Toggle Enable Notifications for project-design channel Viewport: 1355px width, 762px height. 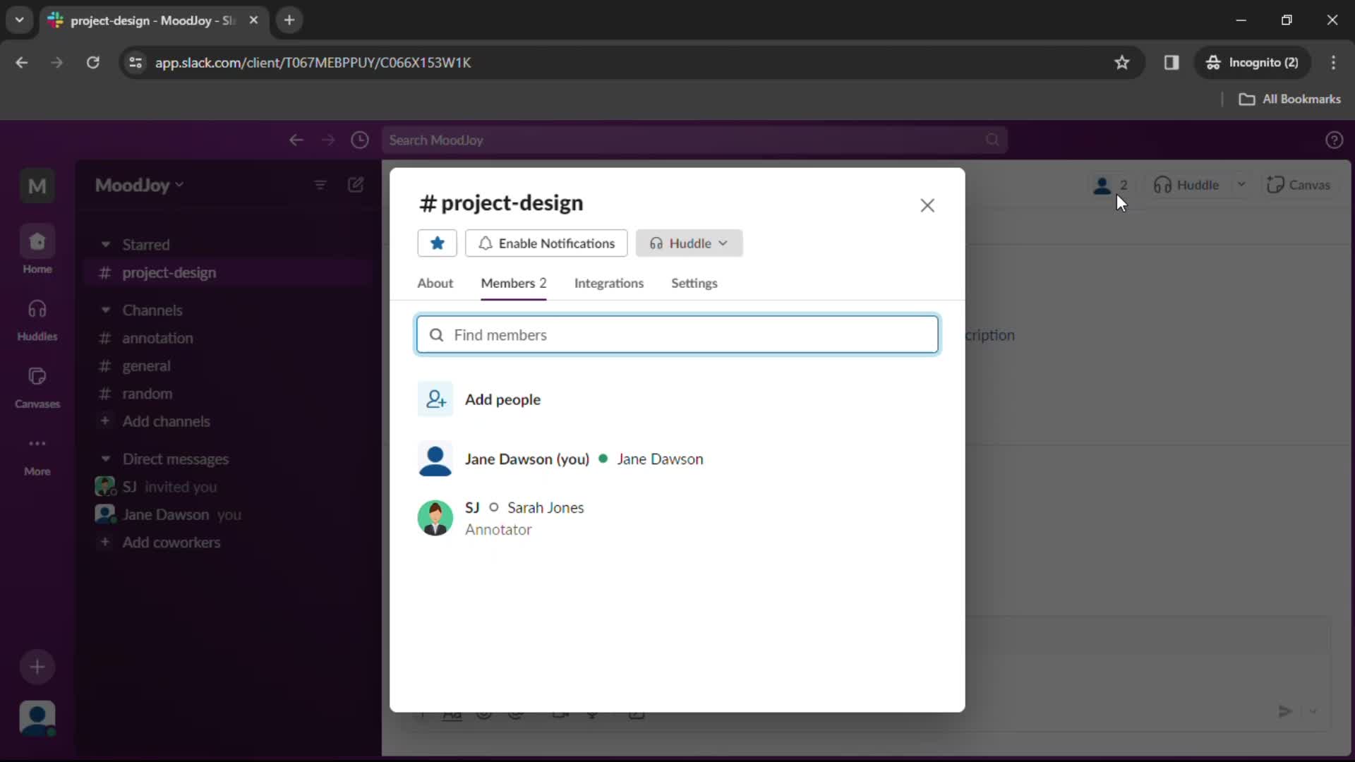(546, 243)
